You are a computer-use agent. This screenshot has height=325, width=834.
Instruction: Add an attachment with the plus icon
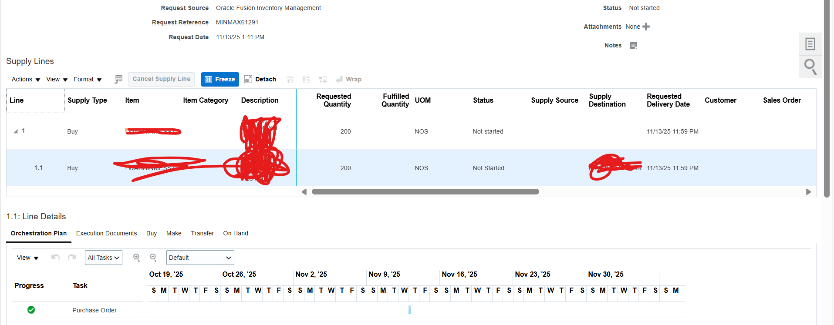[x=646, y=27]
